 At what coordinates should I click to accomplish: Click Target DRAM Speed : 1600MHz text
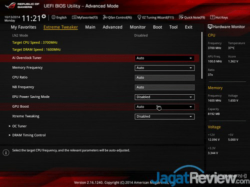[36, 49]
